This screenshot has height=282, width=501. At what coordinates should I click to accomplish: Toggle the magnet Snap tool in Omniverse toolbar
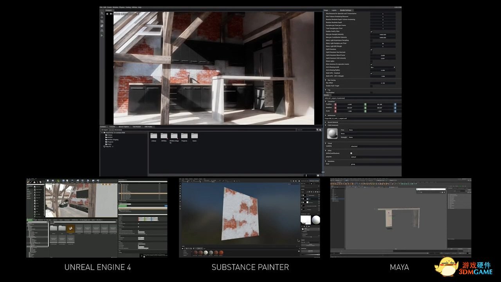coord(102,31)
